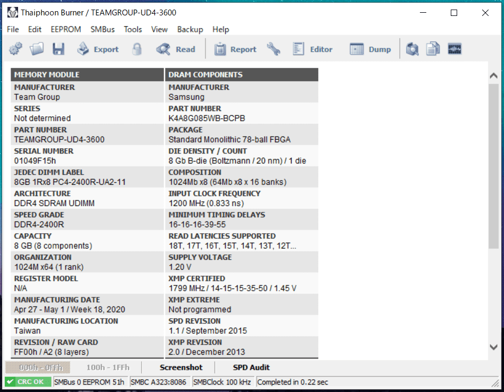Click the Completed in 0.22 sec status text

[x=293, y=382]
